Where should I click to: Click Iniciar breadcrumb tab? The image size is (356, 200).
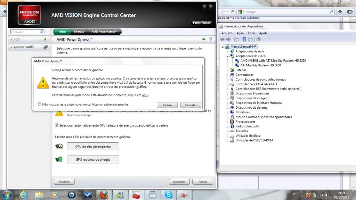coord(62,32)
